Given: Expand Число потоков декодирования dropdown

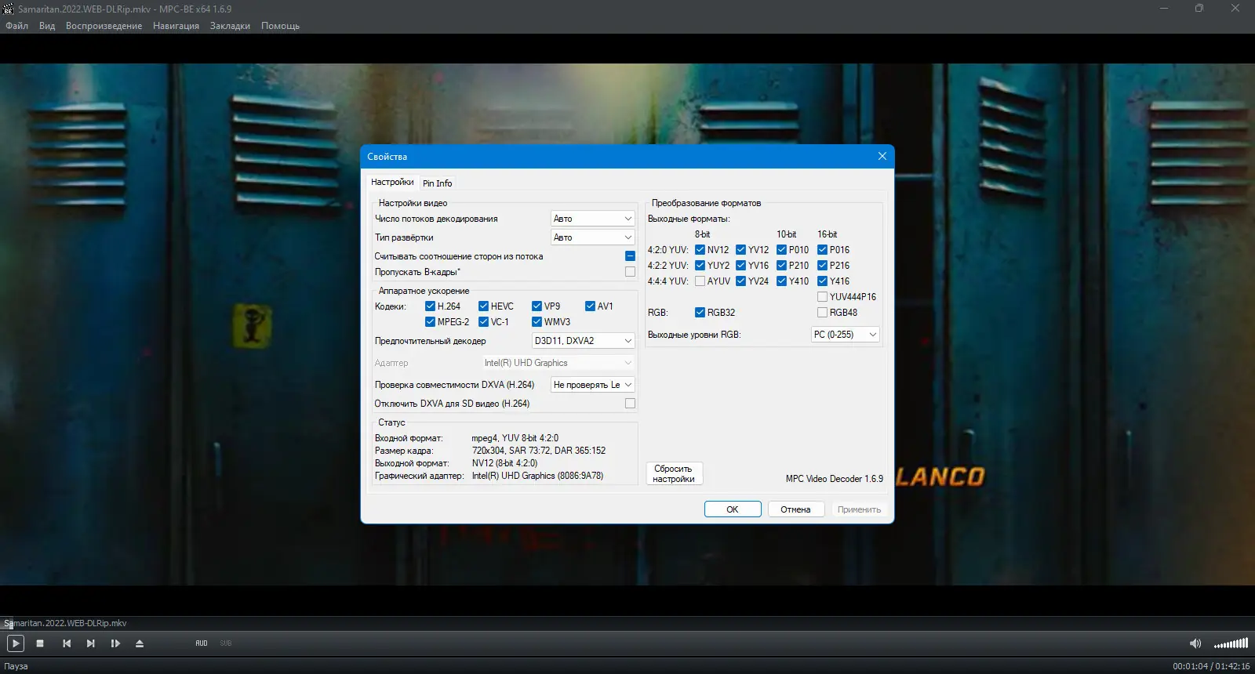Looking at the screenshot, I should [592, 219].
